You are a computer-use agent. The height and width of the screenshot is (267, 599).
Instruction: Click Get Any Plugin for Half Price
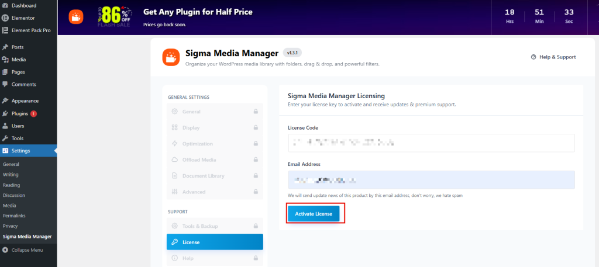pos(198,12)
